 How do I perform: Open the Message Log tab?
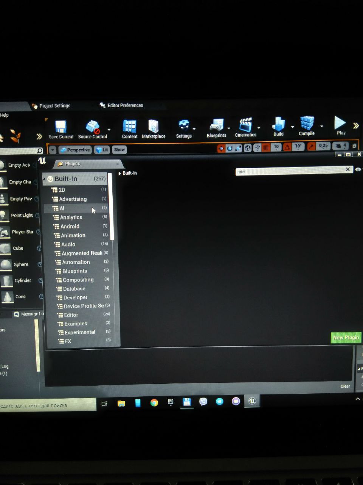tap(28, 314)
